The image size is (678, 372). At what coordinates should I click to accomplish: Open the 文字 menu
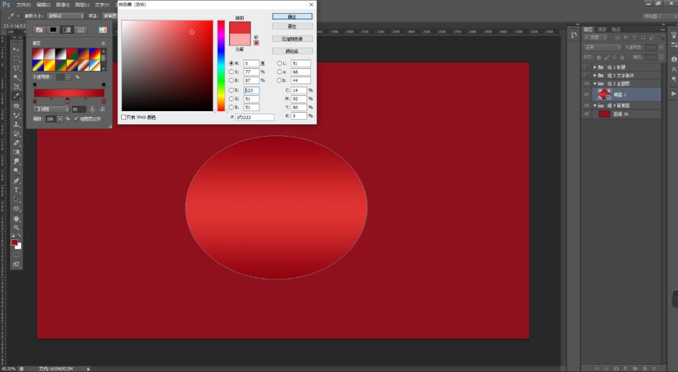click(102, 5)
